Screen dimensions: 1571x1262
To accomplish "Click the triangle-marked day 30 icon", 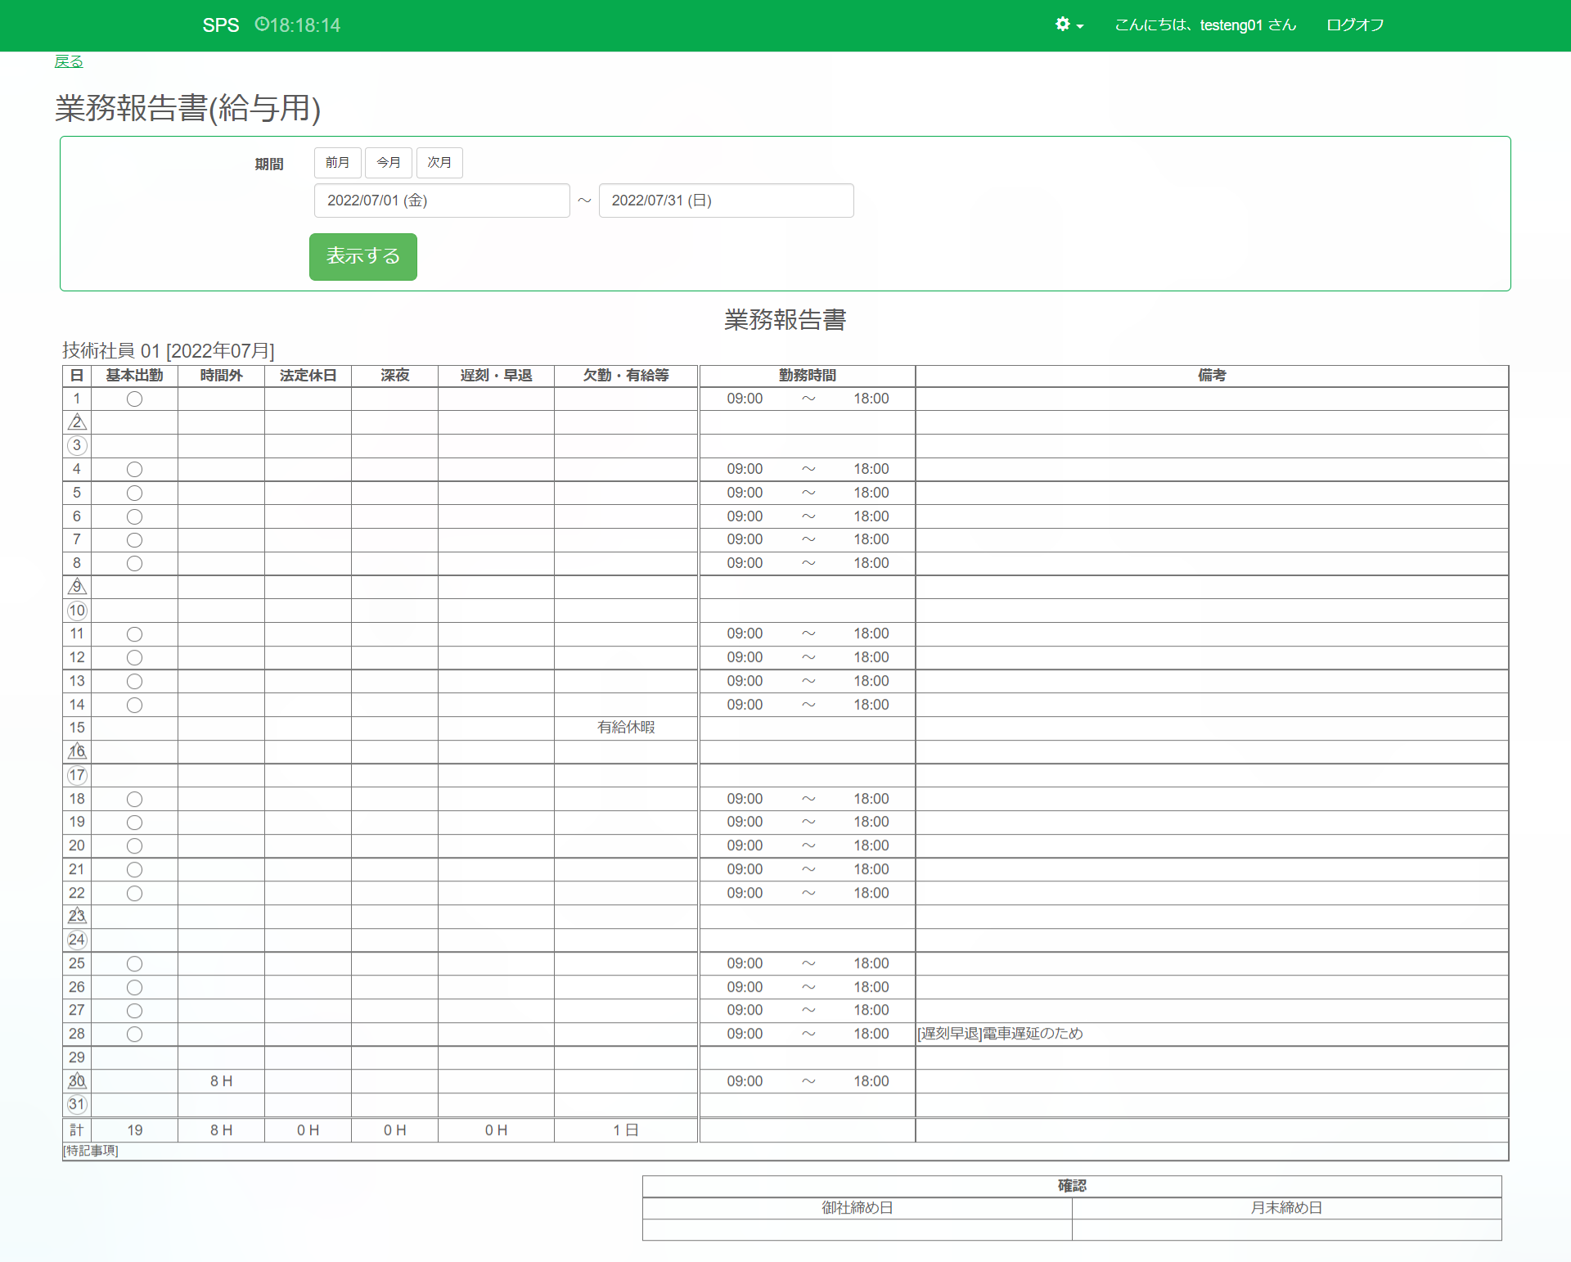I will point(77,1081).
